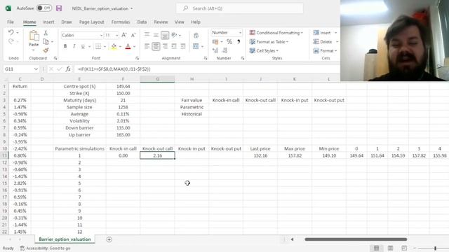Screen dimensions: 449x252
Task: Toggle the AutoSave switch
Action: click(x=43, y=8)
